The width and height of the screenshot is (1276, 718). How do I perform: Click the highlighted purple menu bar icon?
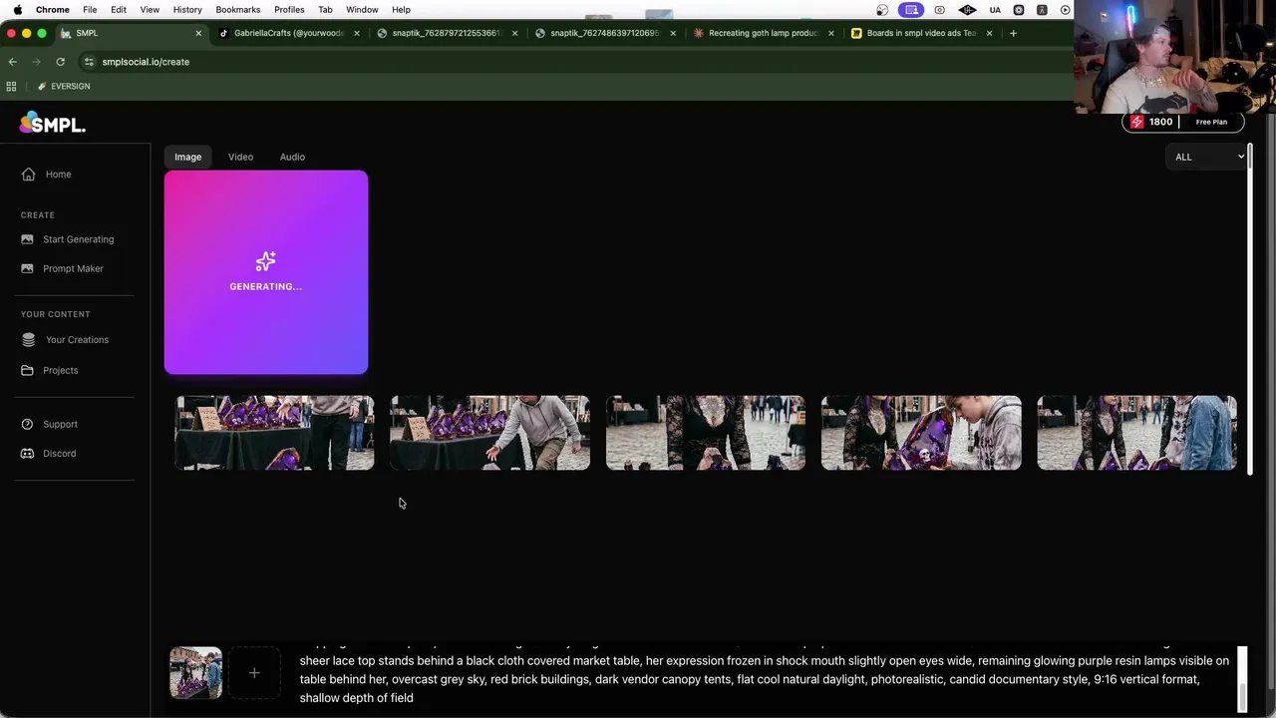coord(911,10)
